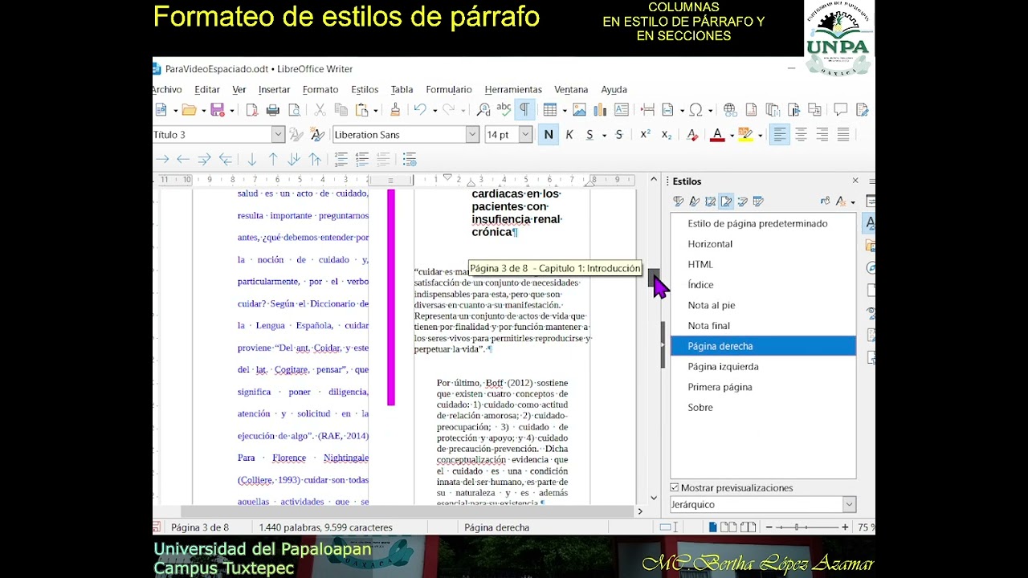
Task: Apply Superscript formatting icon
Action: point(645,135)
